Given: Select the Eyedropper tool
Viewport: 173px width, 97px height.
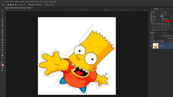Looking at the screenshot, I should tap(2, 23).
